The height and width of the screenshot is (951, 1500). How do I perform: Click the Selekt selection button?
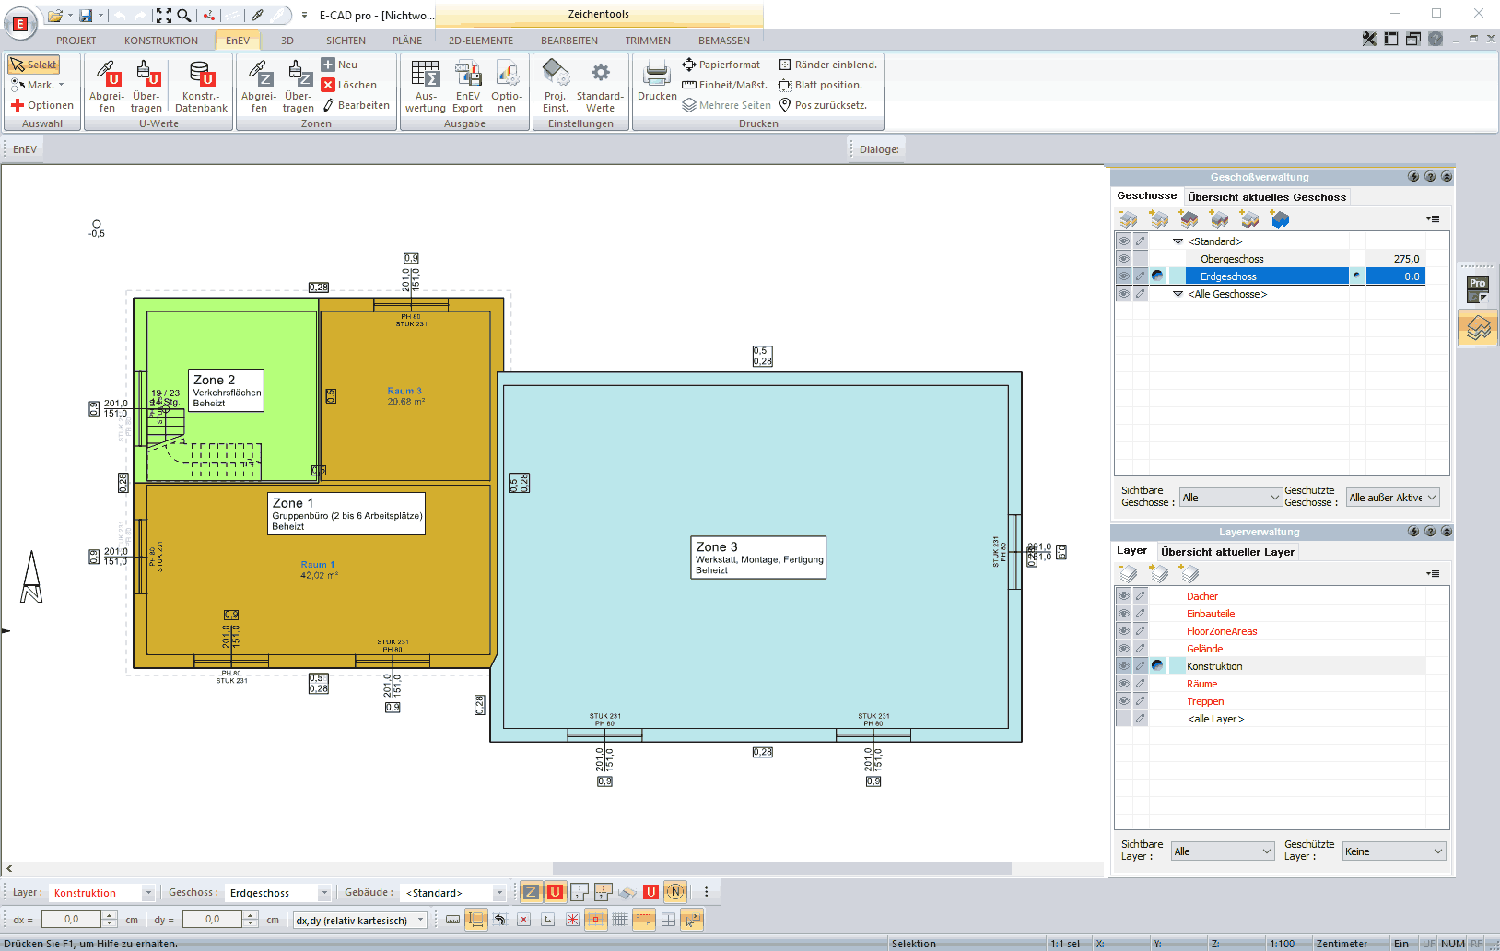34,65
